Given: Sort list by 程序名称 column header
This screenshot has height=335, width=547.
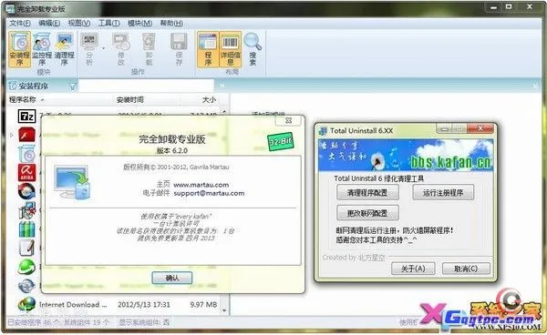Looking at the screenshot, I should 60,100.
